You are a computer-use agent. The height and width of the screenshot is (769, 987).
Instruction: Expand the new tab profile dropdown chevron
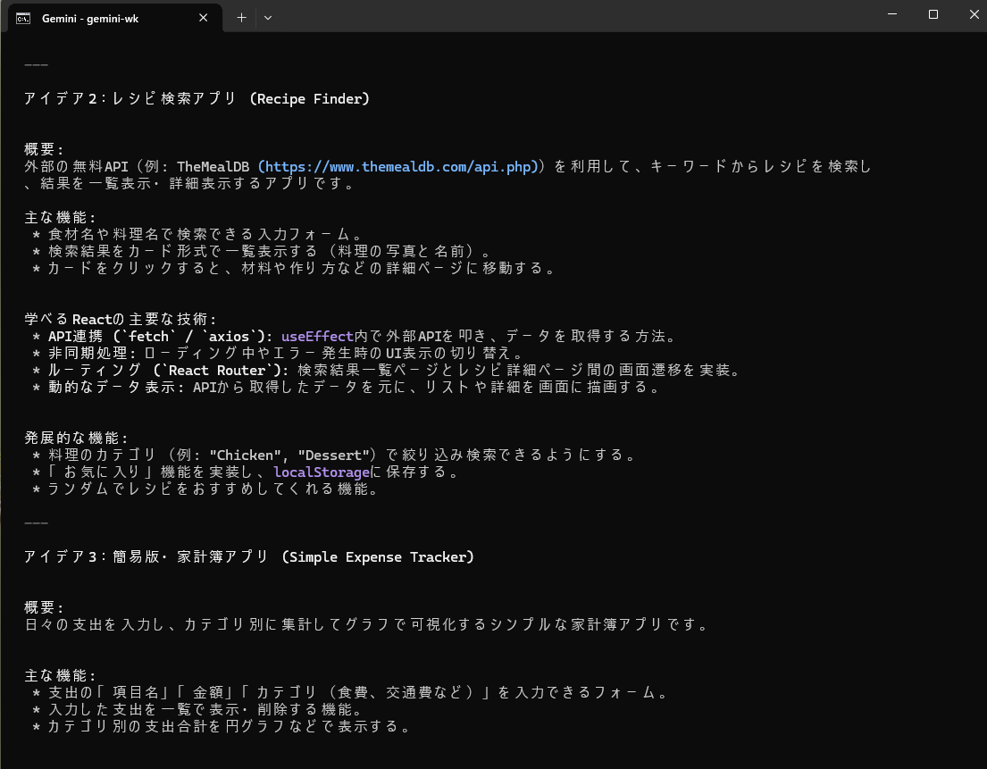click(268, 17)
